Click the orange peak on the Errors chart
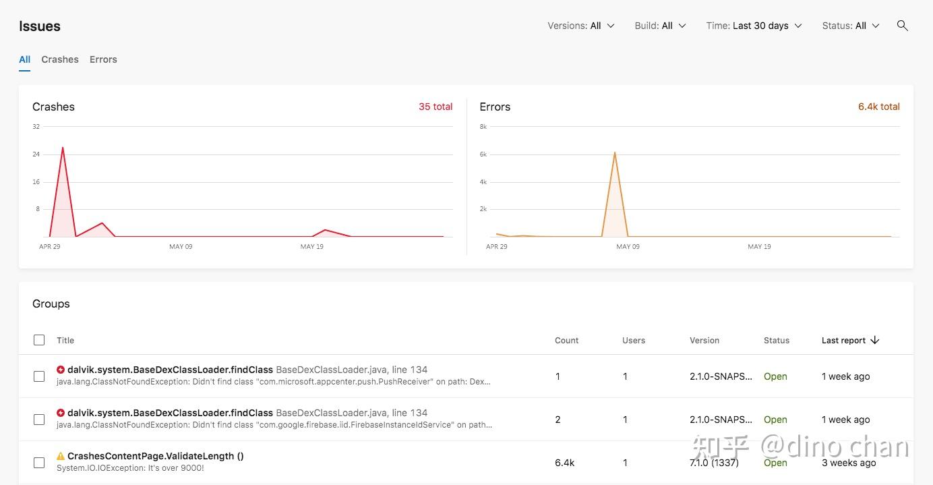This screenshot has height=485, width=933. (615, 152)
